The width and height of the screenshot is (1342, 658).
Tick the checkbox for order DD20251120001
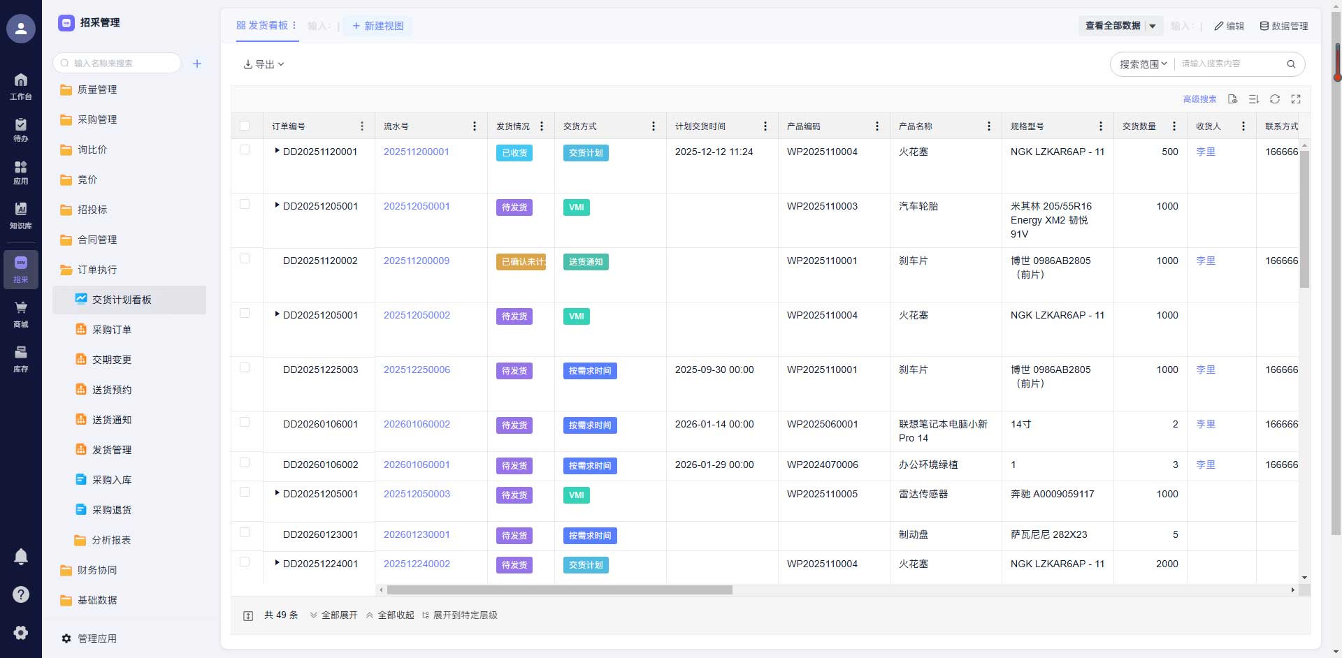pyautogui.click(x=245, y=149)
